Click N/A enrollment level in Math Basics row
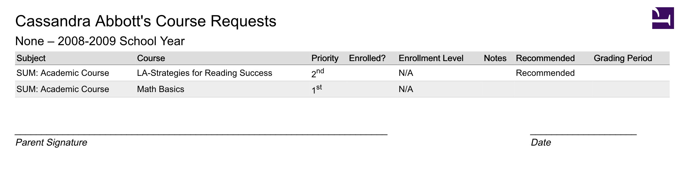 pos(406,89)
